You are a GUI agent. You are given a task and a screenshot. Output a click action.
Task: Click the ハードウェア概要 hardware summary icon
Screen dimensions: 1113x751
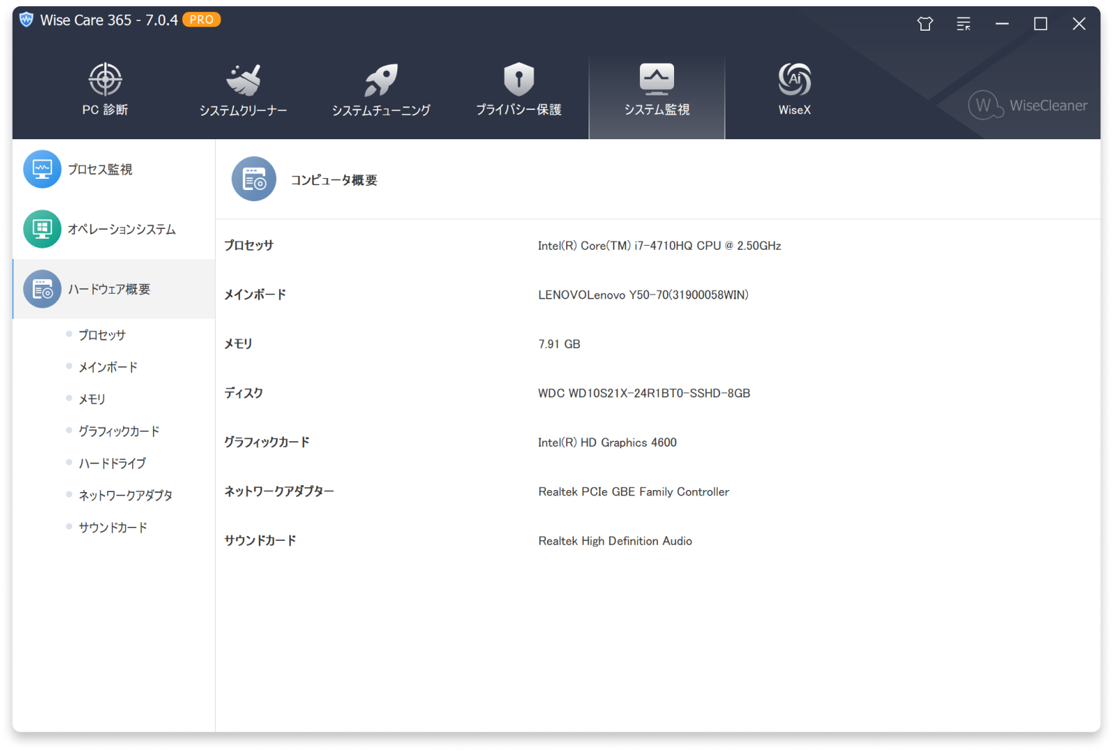point(42,290)
